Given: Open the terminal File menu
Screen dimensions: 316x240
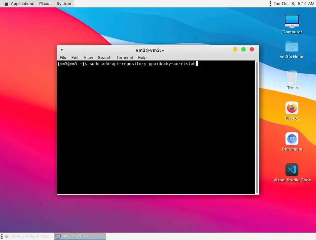Looking at the screenshot, I should [x=63, y=57].
